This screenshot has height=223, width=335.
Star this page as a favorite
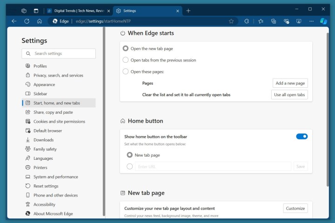[231, 21]
